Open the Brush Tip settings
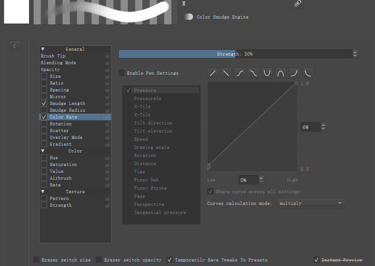375x266 pixels. 53,56
